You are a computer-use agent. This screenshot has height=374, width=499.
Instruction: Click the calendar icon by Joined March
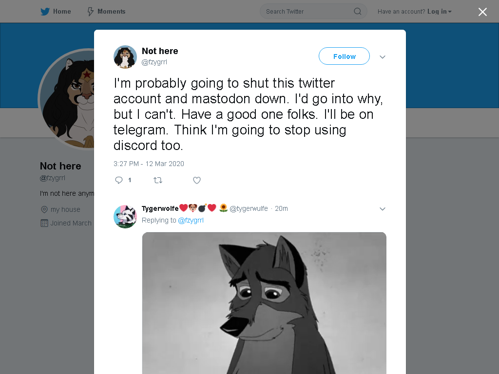pos(44,223)
